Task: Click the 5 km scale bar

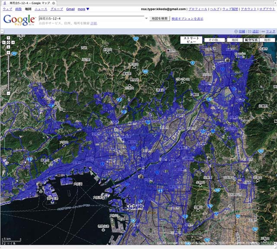Action: pyautogui.click(x=12, y=241)
